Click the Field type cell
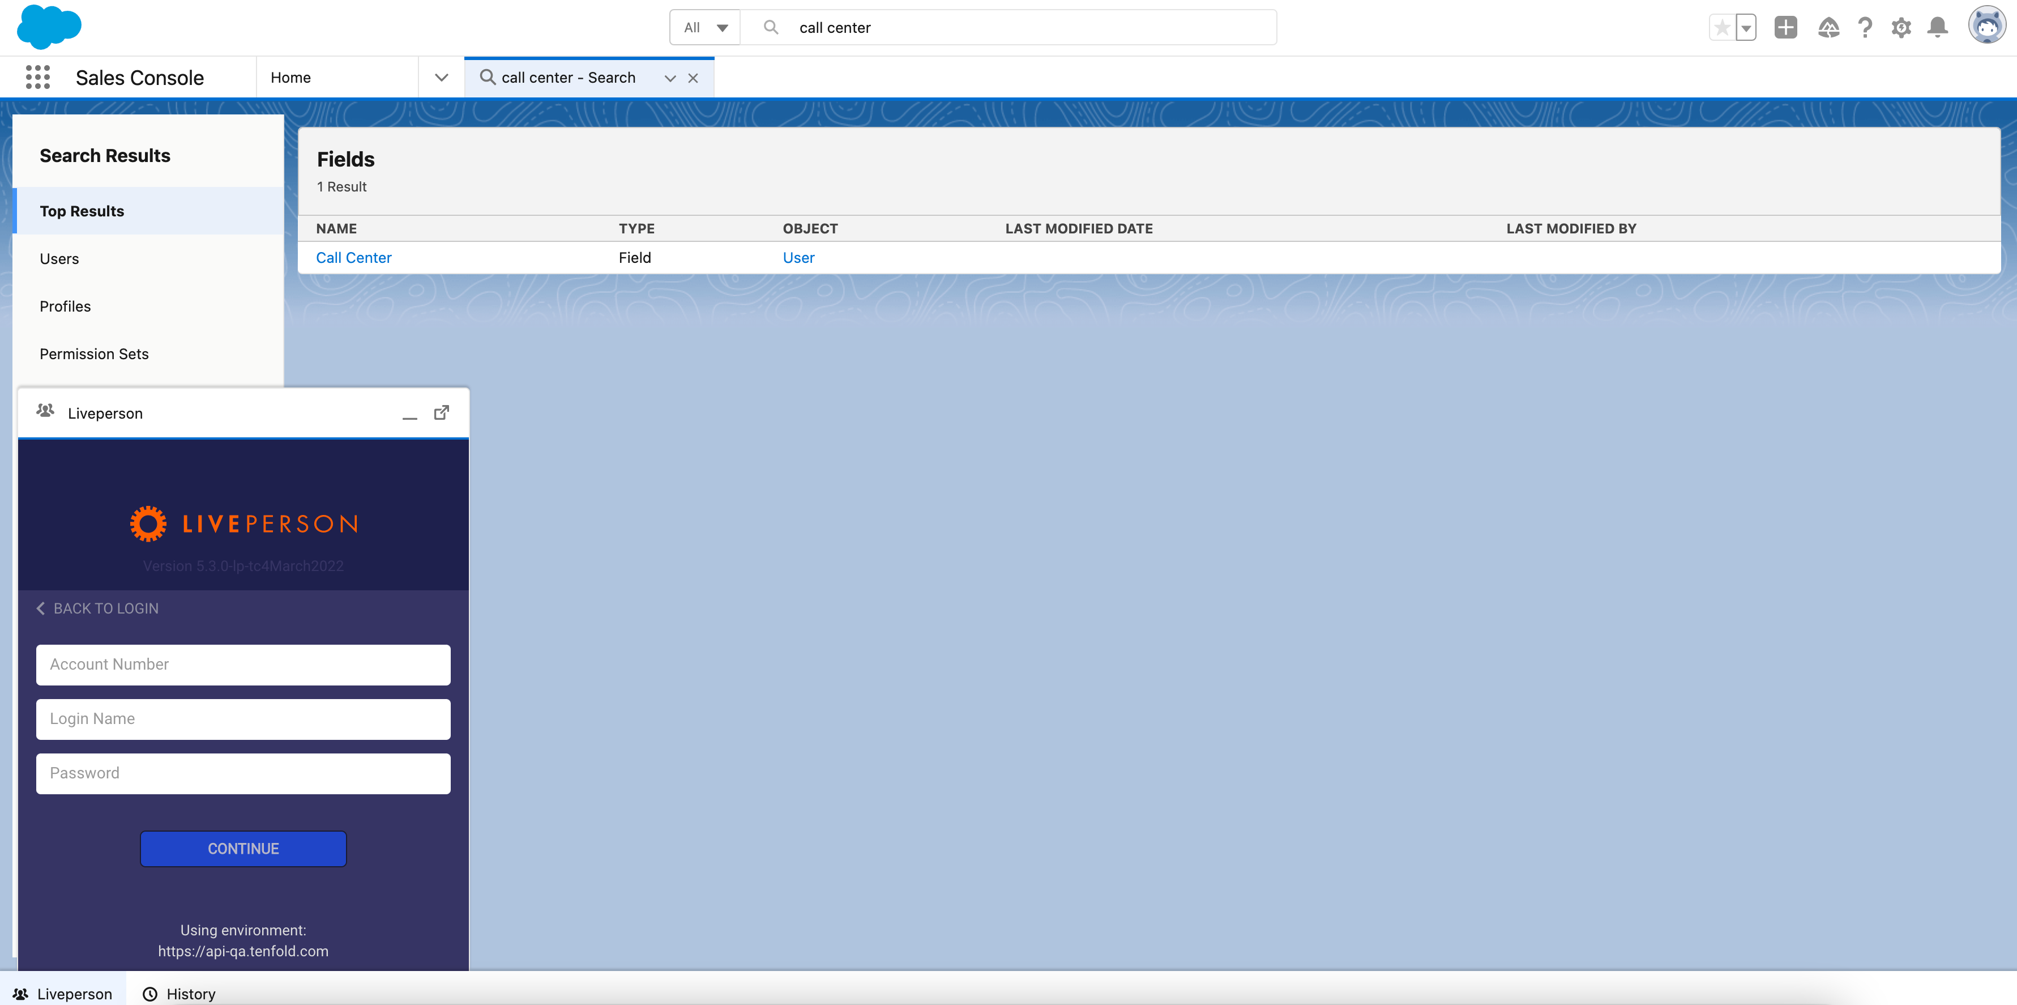Screen dimensions: 2017x1005 [635, 258]
